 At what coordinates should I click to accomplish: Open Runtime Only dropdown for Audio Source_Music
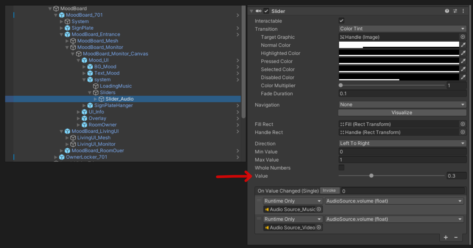coord(293,201)
